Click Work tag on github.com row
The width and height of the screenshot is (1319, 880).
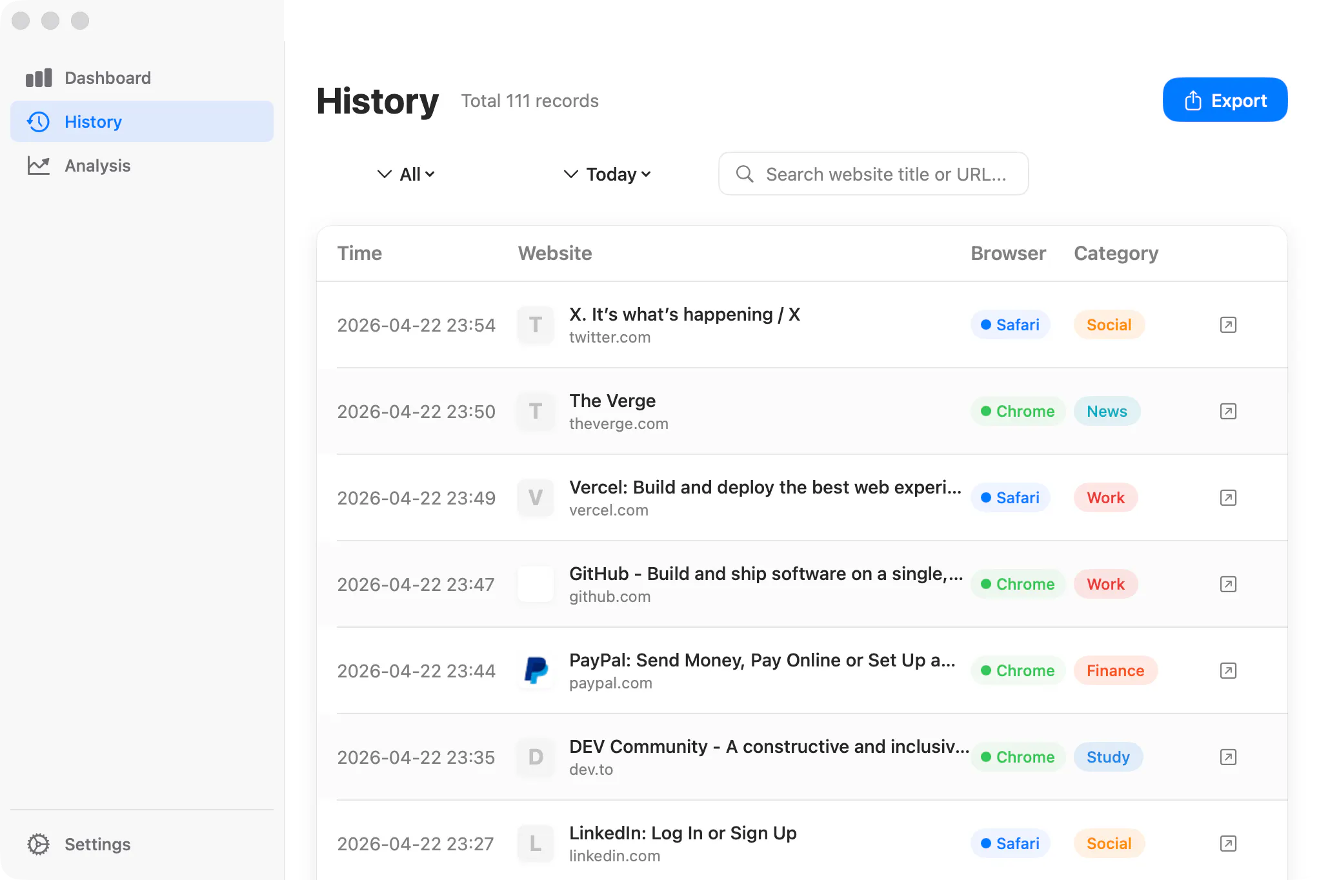pos(1105,585)
